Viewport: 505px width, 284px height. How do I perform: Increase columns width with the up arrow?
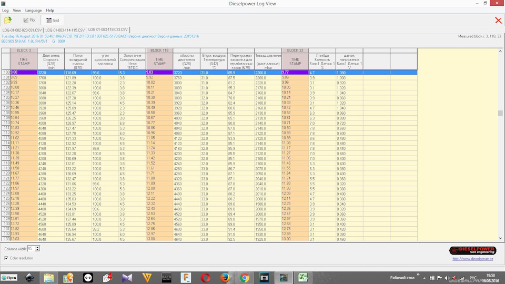click(37, 247)
